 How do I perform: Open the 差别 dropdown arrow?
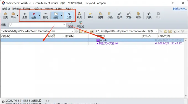coord(39,15)
